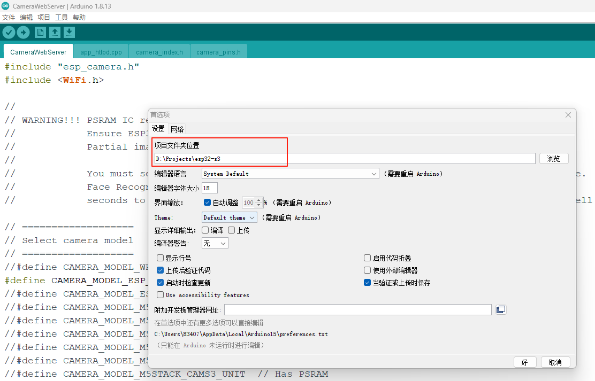Select the 网络 tab in preferences
Screen dimensions: 595x381
(177, 129)
